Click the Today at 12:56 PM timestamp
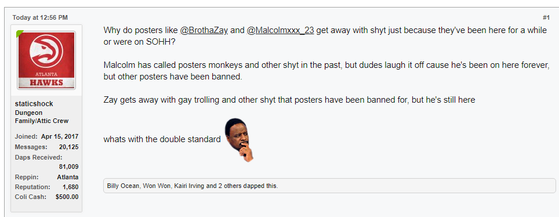The height and width of the screenshot is (217, 559). tap(40, 17)
